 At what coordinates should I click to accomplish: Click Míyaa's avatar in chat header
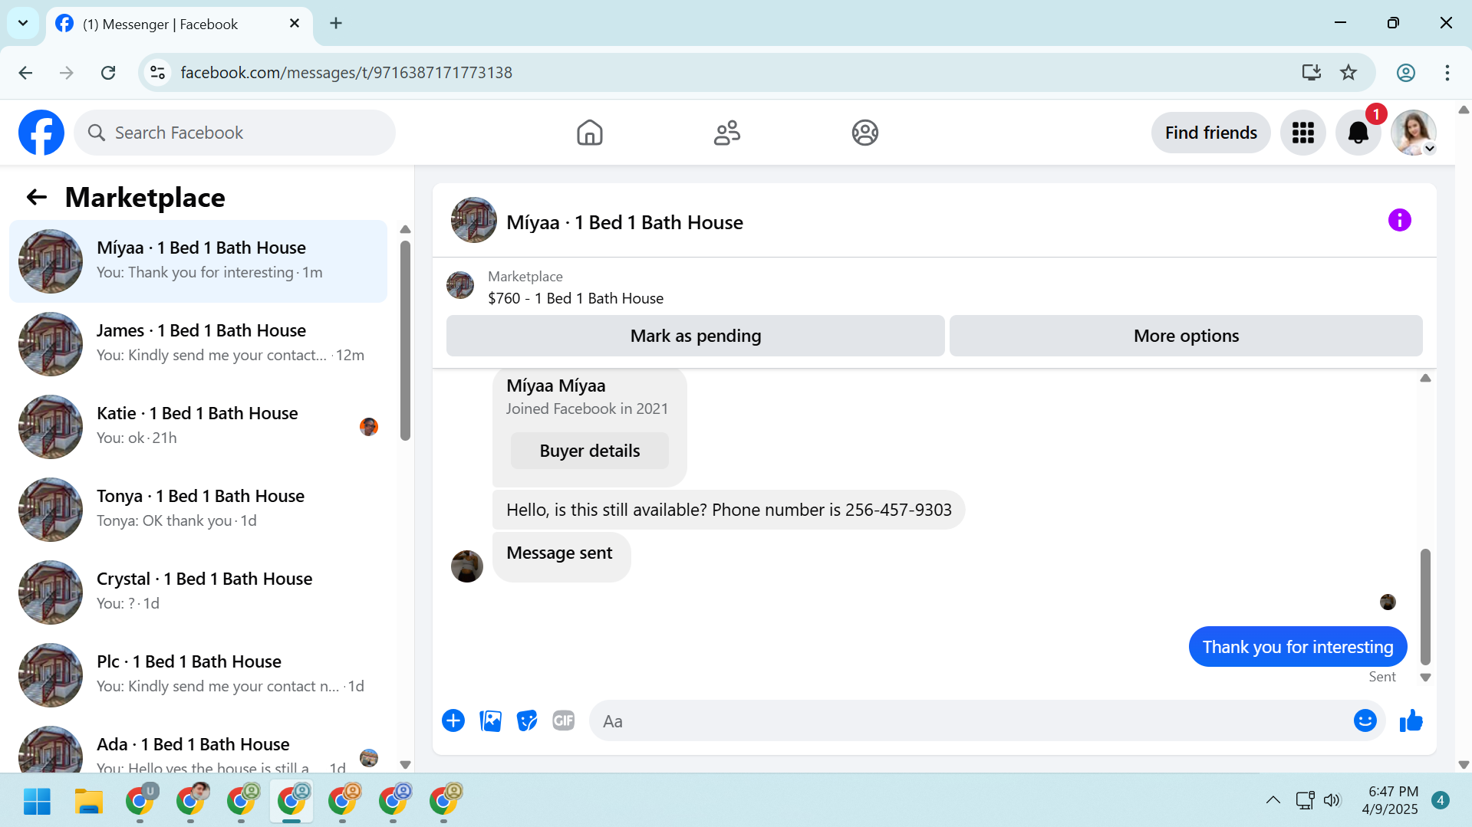473,221
